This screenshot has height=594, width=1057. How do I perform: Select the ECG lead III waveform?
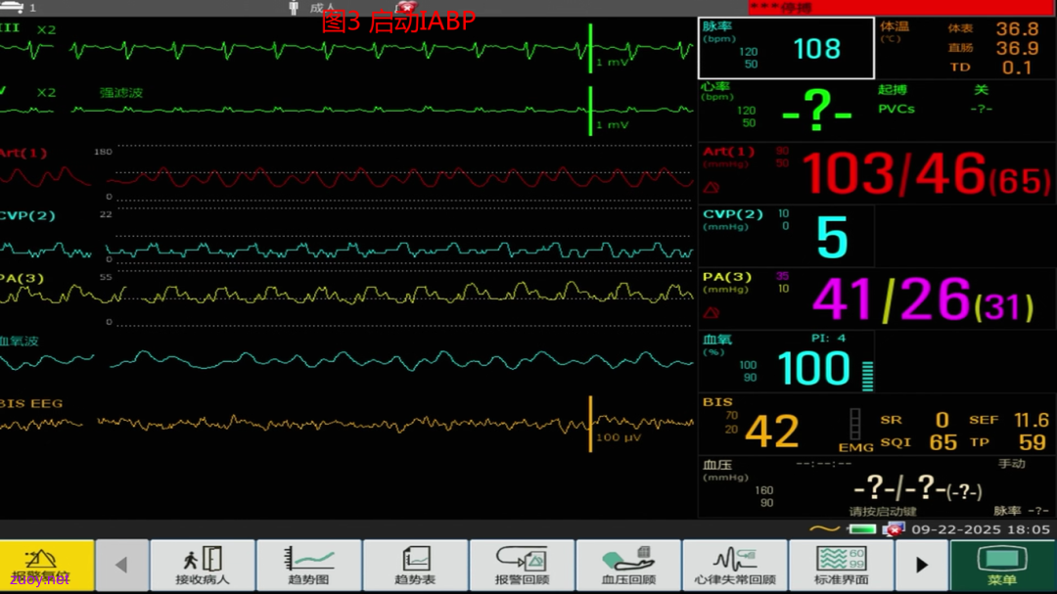(347, 49)
